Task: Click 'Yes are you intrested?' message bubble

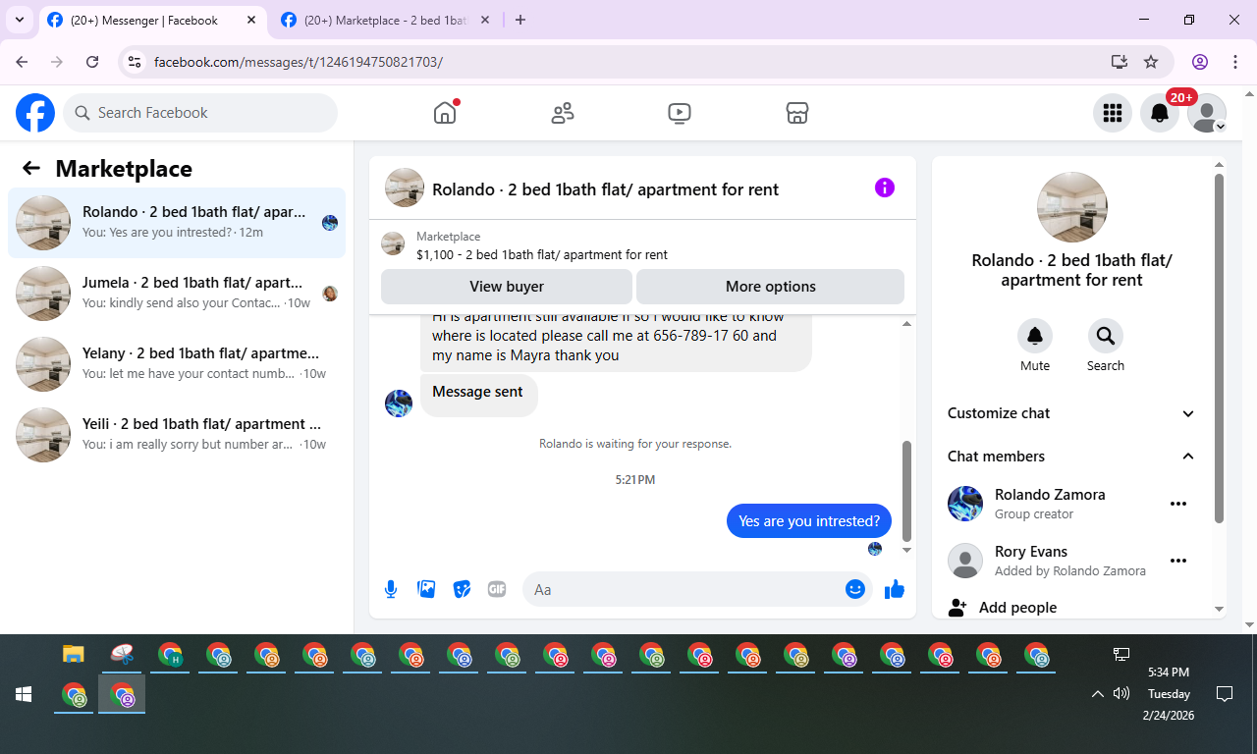Action: [x=809, y=521]
